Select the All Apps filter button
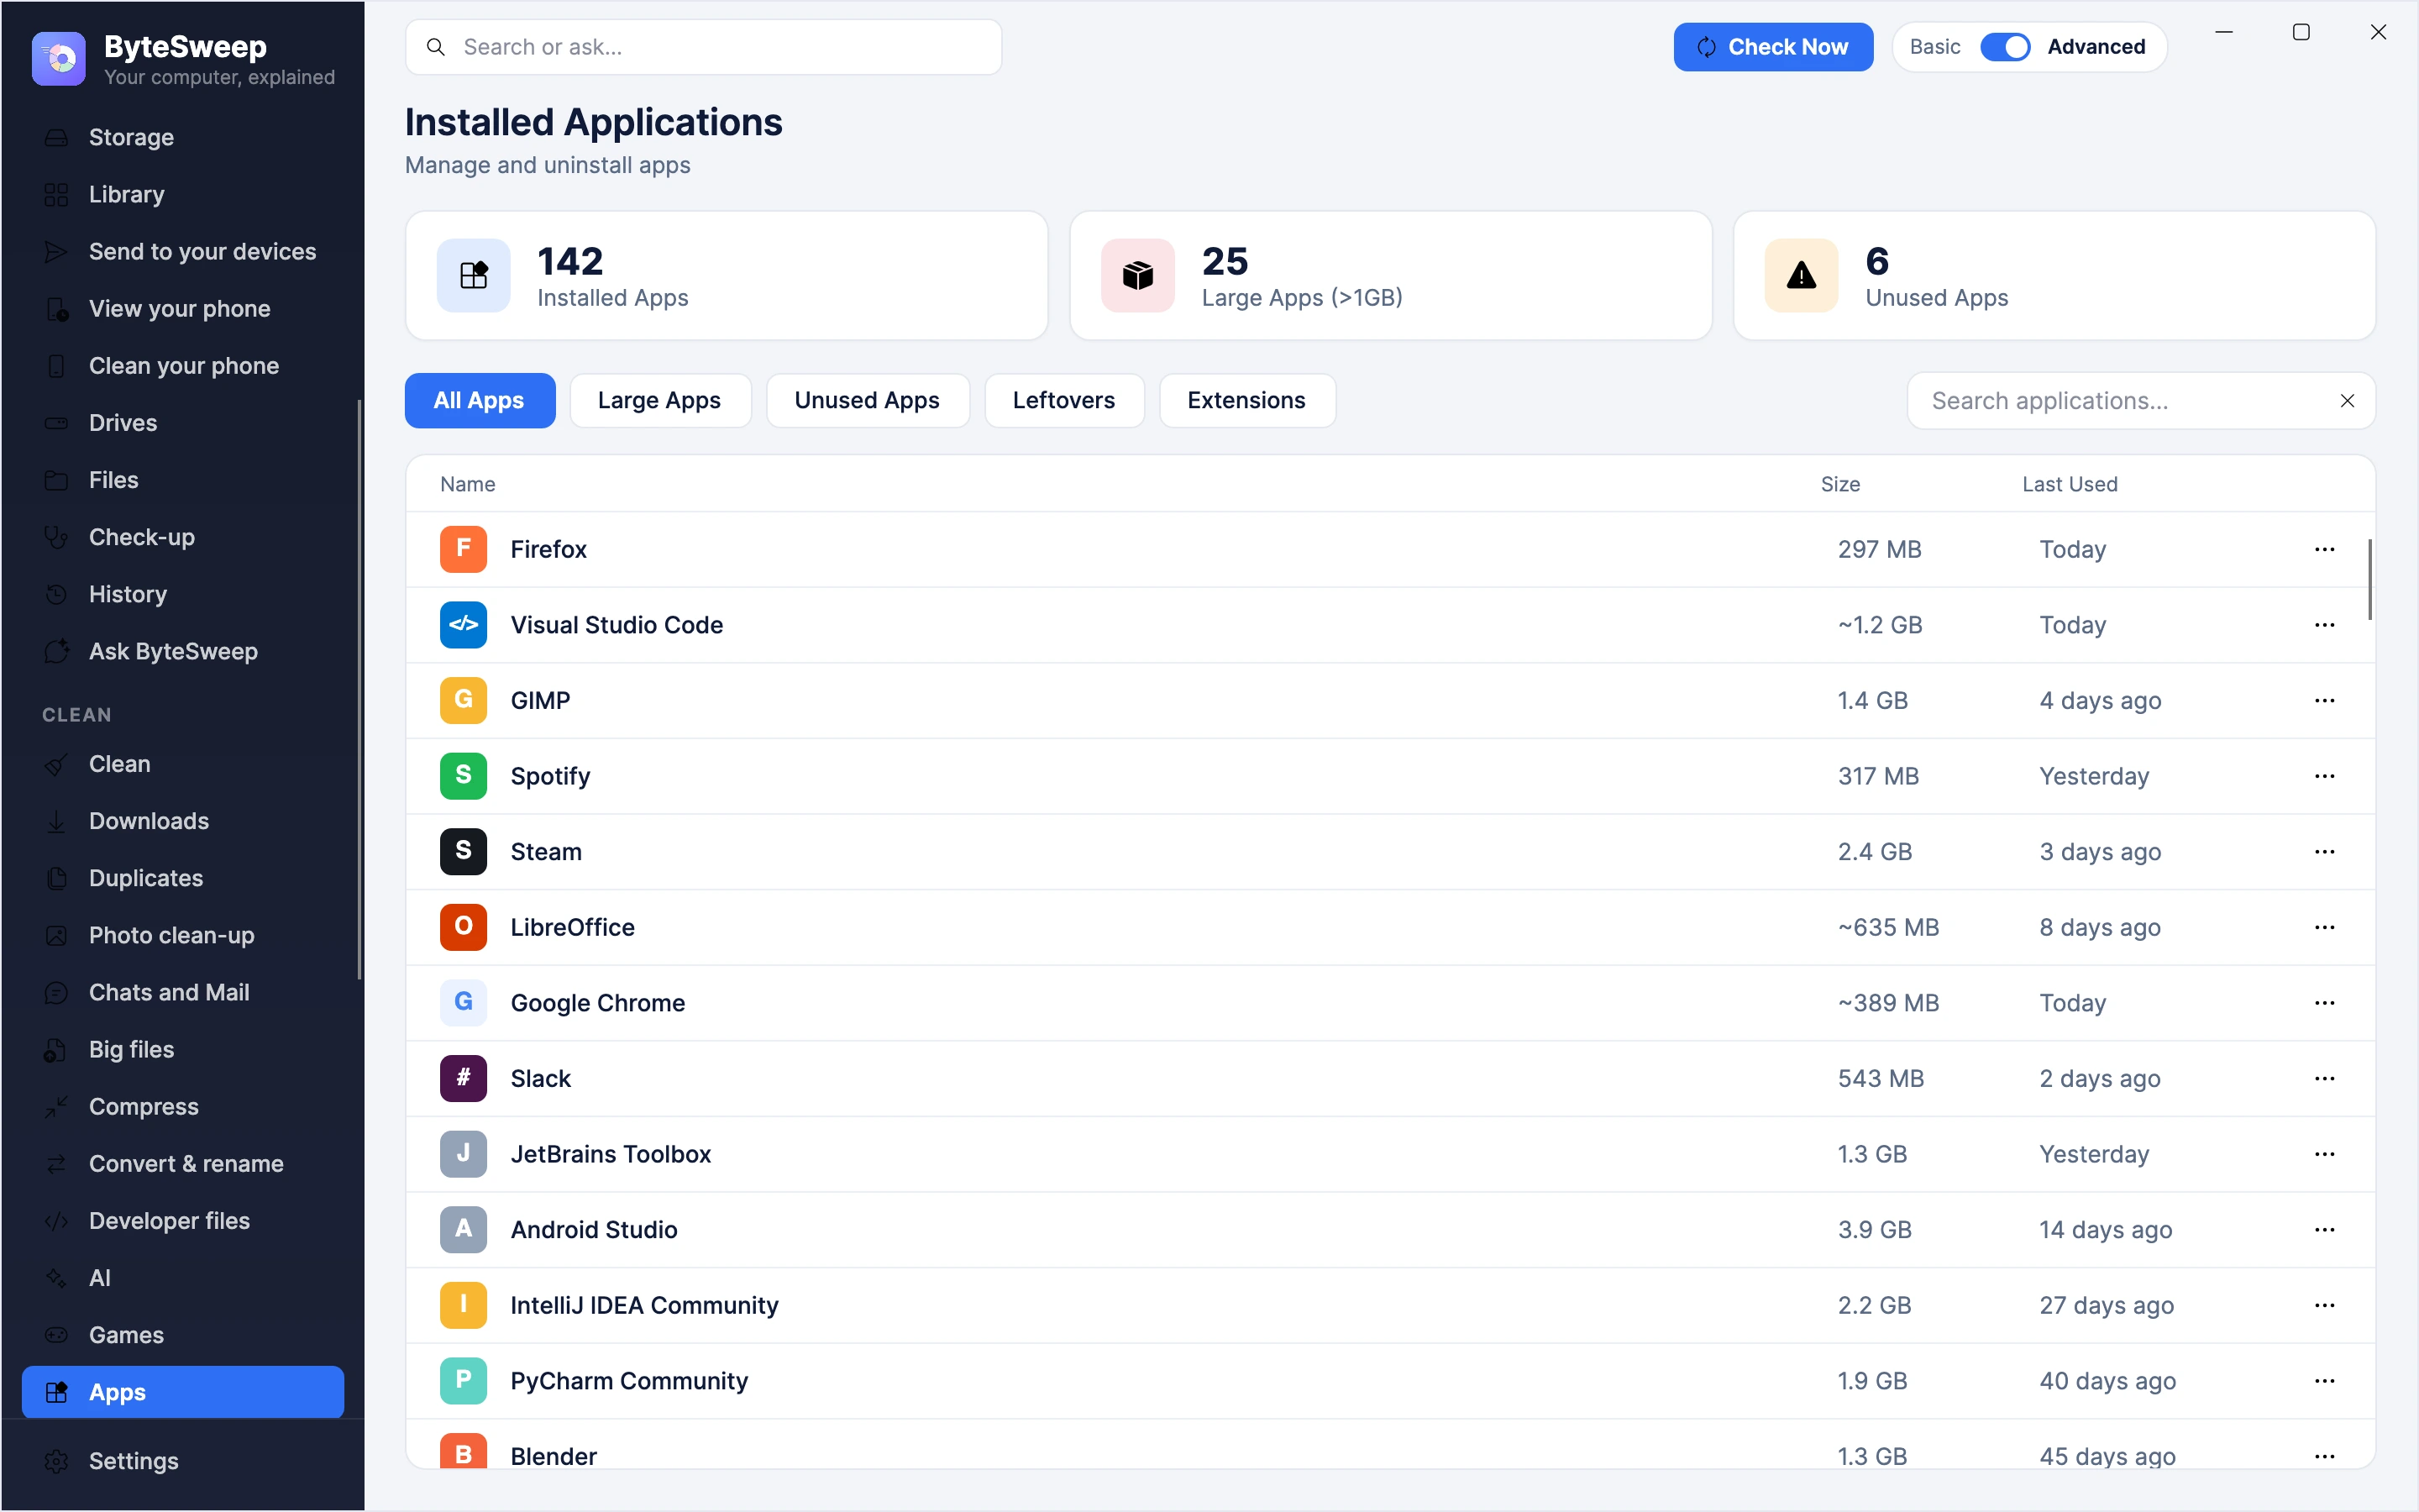This screenshot has height=1512, width=2419. click(x=480, y=400)
